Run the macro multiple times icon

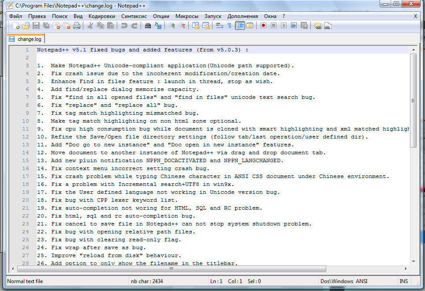(x=294, y=25)
